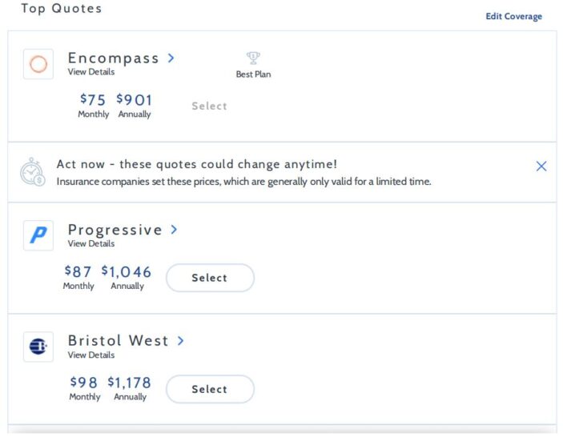The width and height of the screenshot is (563, 437).
Task: Select the Progressive quote
Action: coord(210,278)
